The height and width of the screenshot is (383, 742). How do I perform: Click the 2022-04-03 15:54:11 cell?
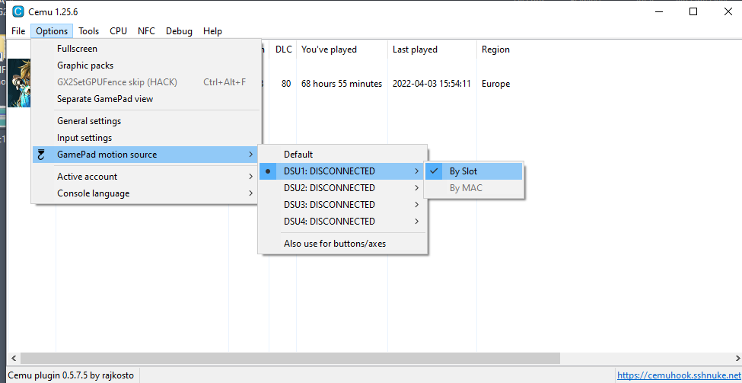tap(432, 84)
